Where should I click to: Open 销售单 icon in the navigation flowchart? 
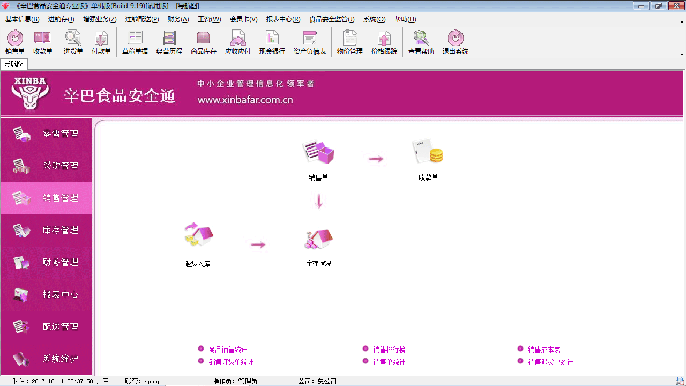click(x=318, y=153)
